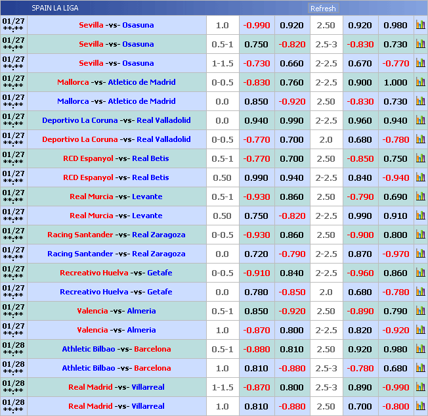Viewport: 428px width, 416px height.
Task: Click Real Madrid in the 1-1.5 handicap row
Action: [x=86, y=387]
